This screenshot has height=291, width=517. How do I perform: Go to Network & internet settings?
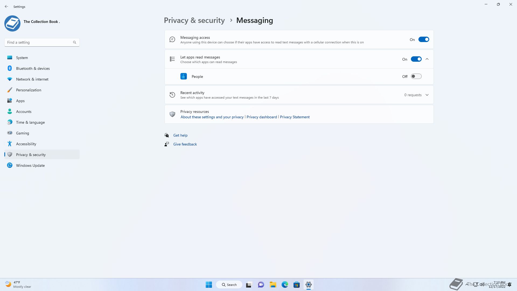[42, 79]
